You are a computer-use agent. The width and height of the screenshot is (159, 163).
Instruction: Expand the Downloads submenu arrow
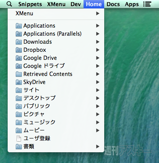(98, 42)
